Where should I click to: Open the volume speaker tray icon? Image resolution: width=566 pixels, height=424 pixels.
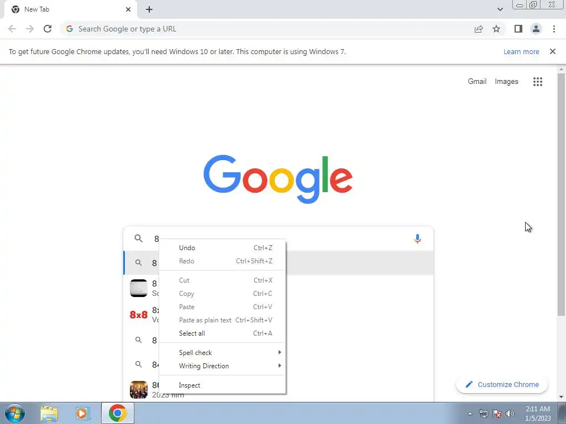(510, 414)
